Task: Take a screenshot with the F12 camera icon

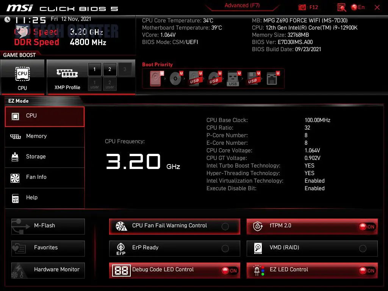Action: pyautogui.click(x=302, y=8)
